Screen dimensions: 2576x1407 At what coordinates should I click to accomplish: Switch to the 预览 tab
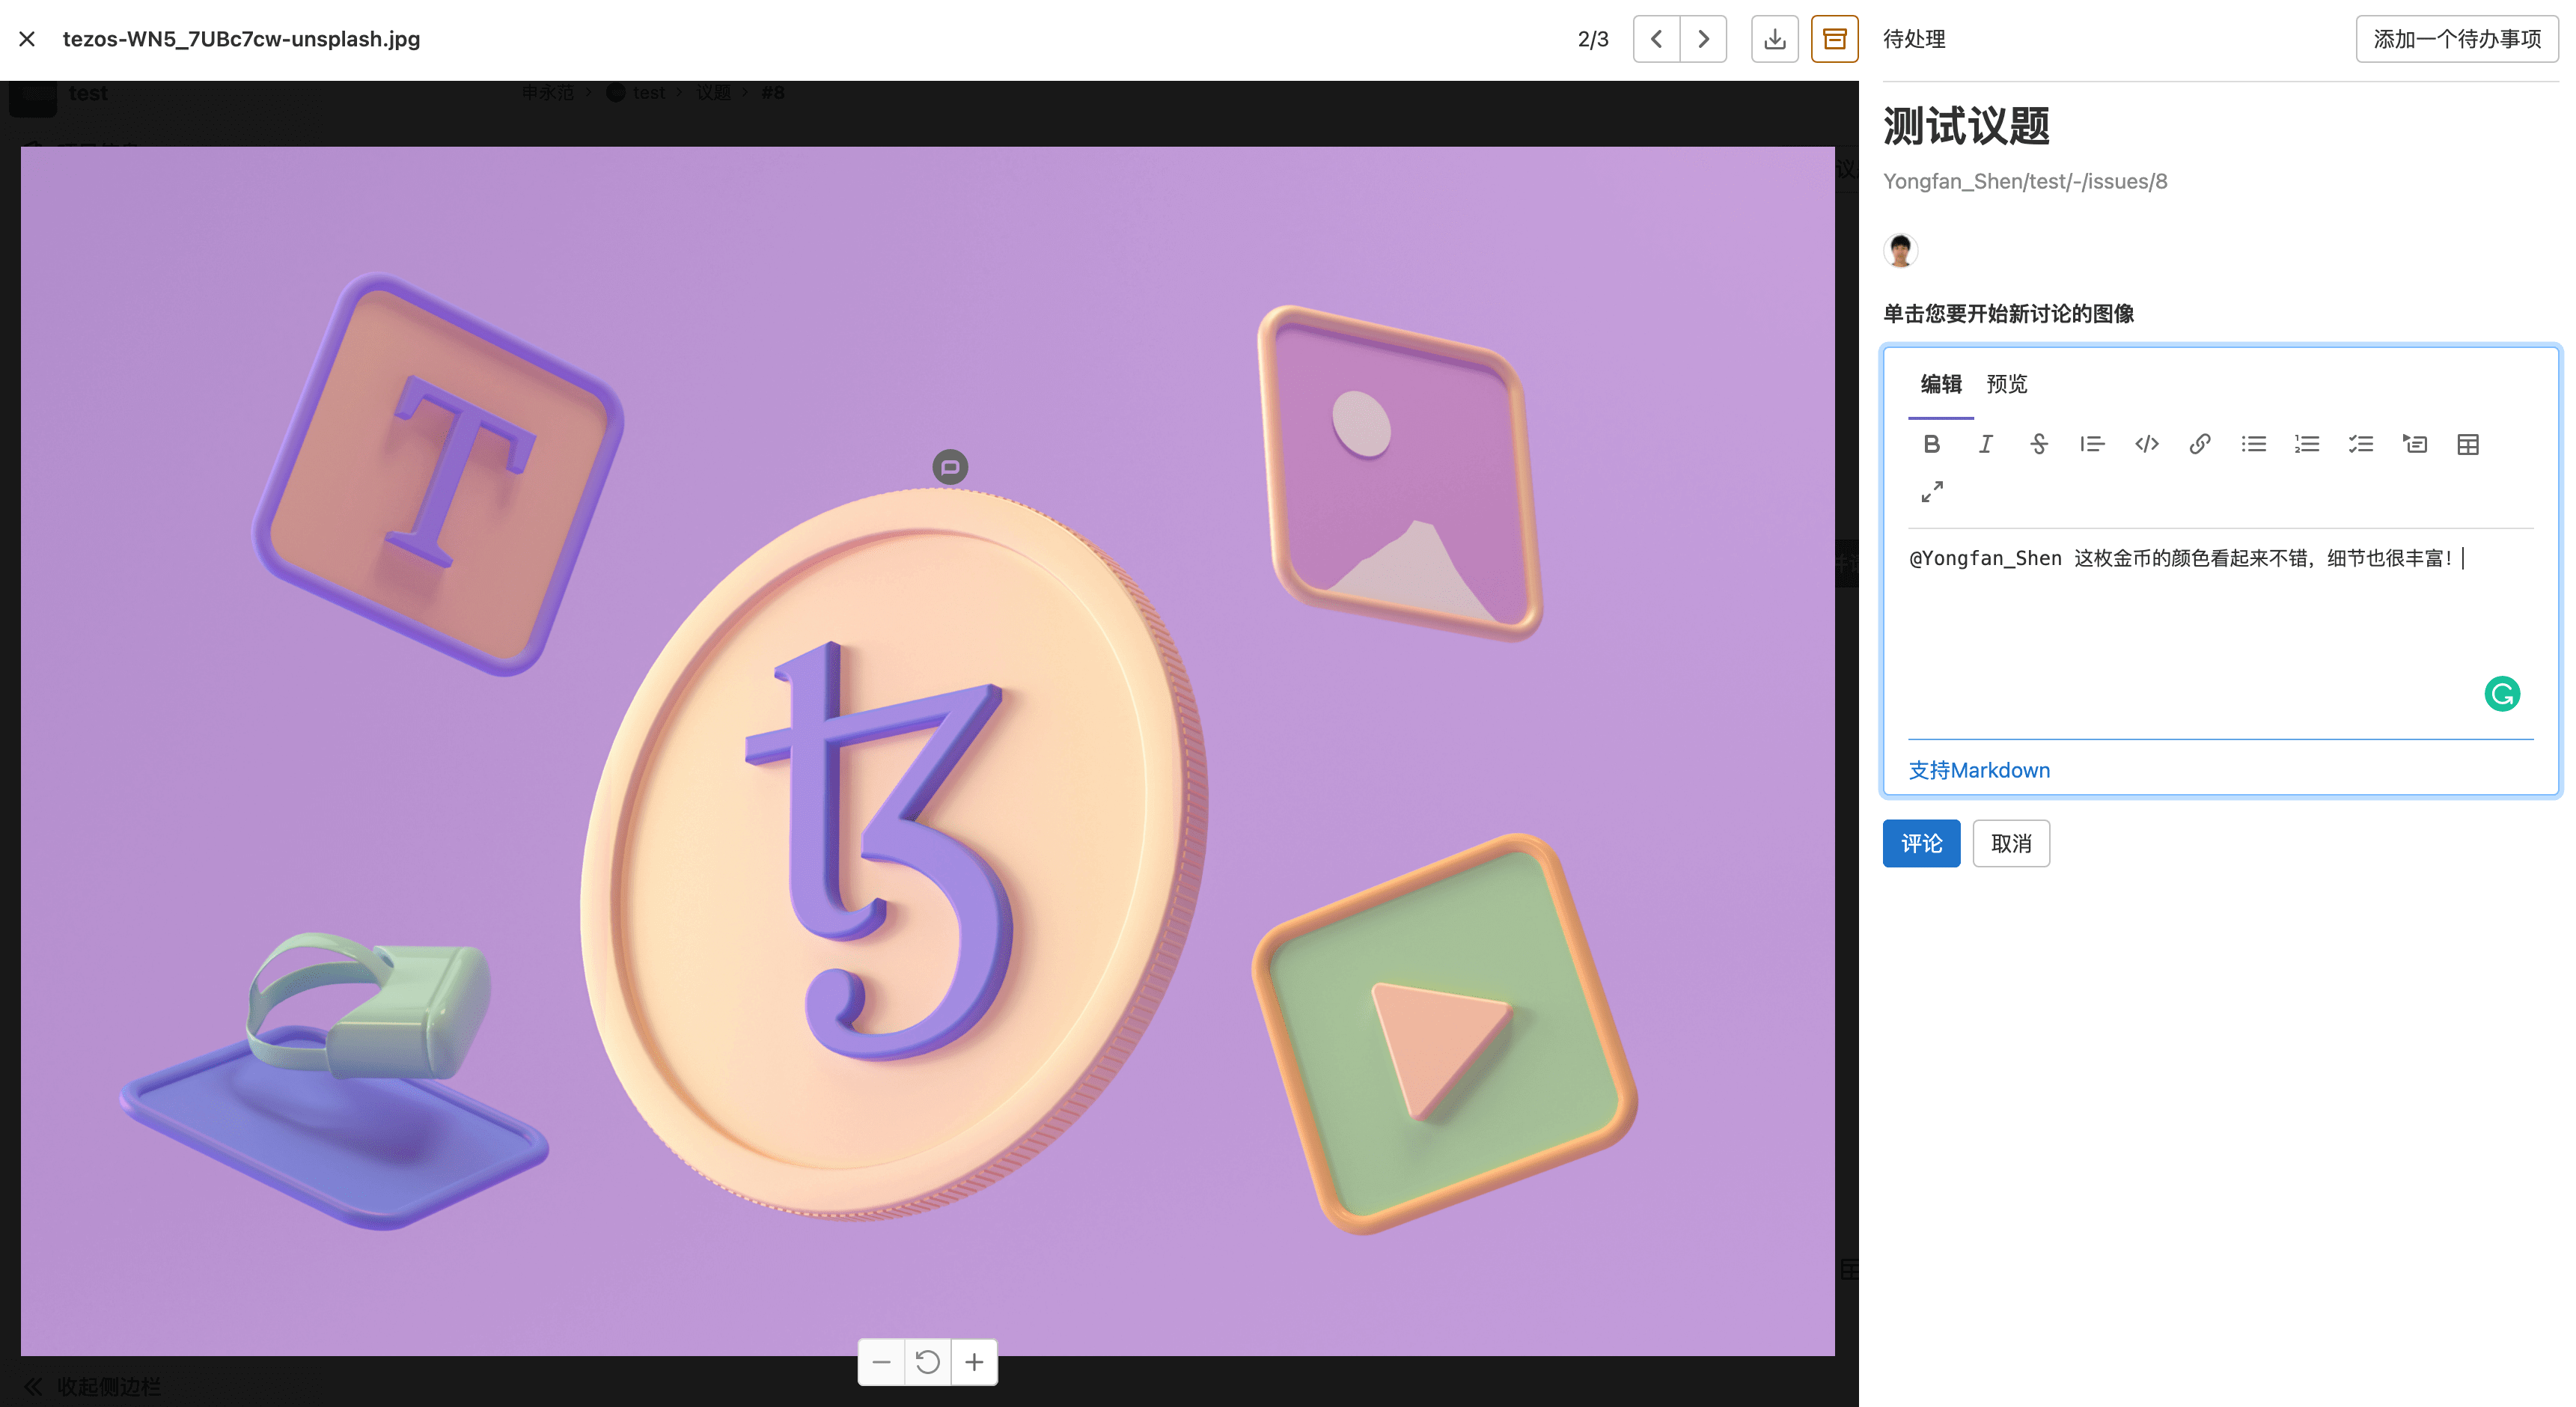click(x=2006, y=384)
